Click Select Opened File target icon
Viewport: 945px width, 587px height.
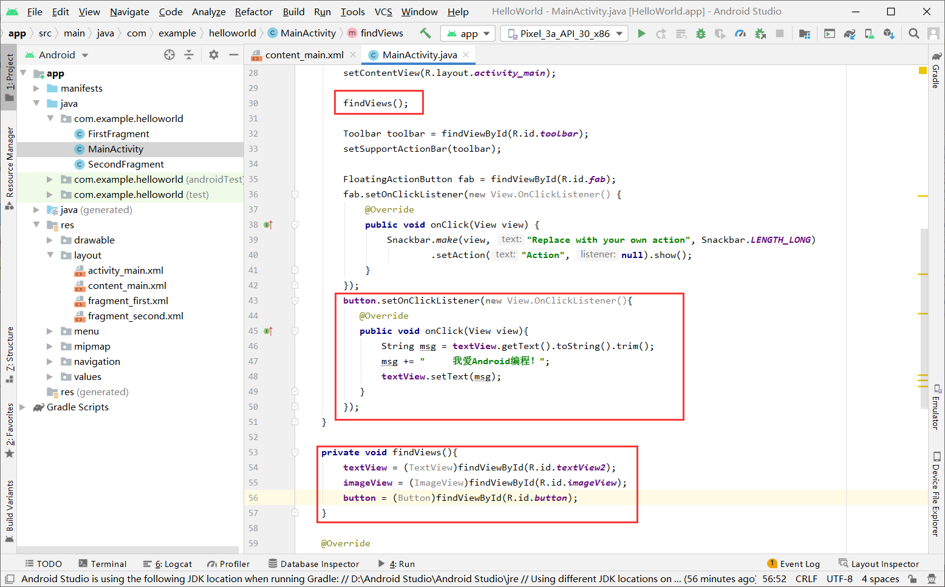coord(169,55)
